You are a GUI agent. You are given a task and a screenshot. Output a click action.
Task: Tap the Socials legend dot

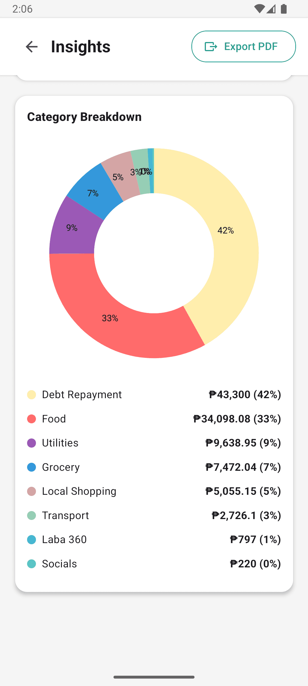(31, 564)
